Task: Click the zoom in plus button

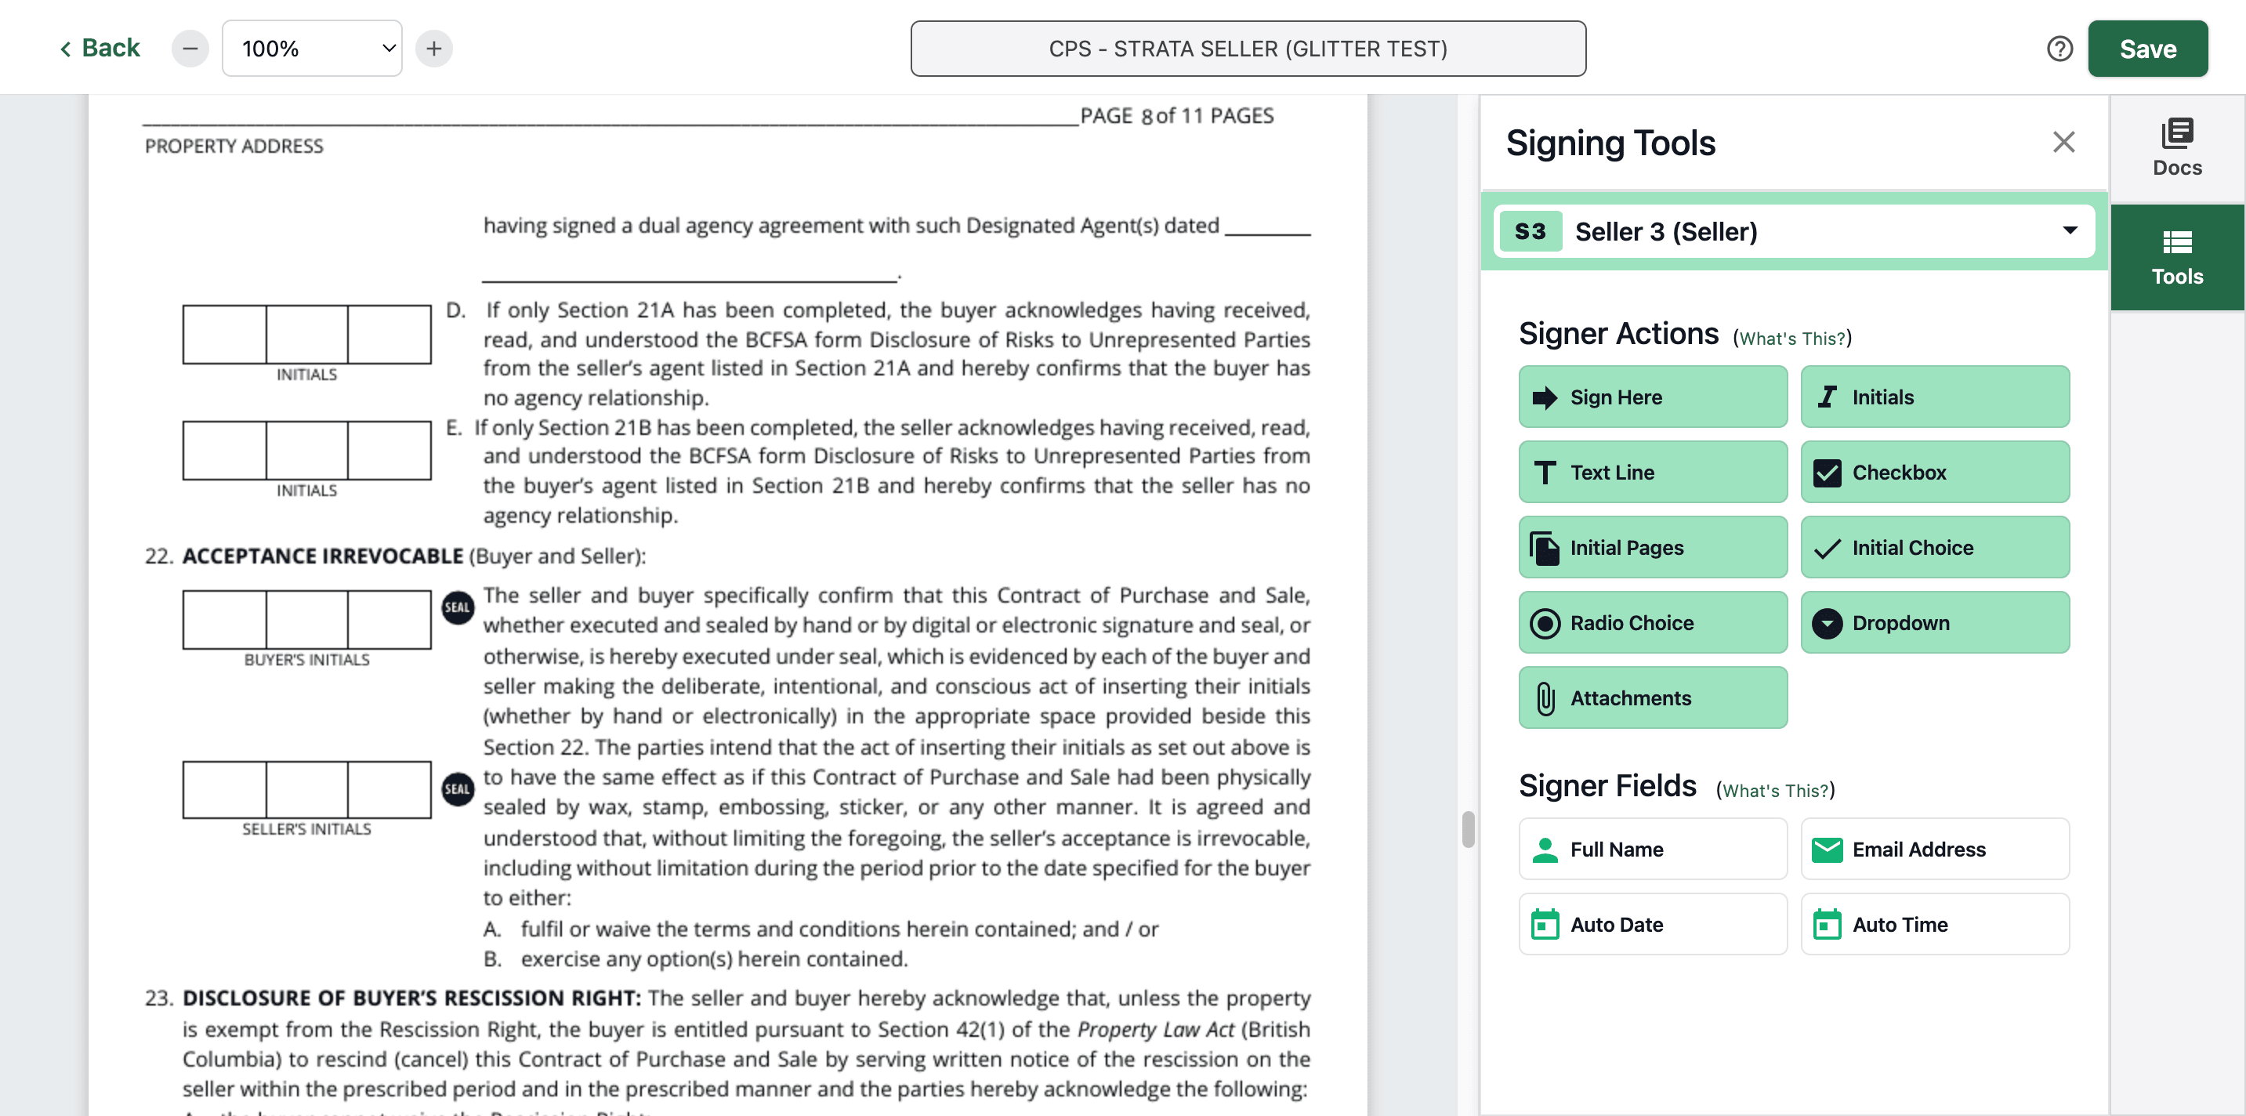Action: pos(434,49)
